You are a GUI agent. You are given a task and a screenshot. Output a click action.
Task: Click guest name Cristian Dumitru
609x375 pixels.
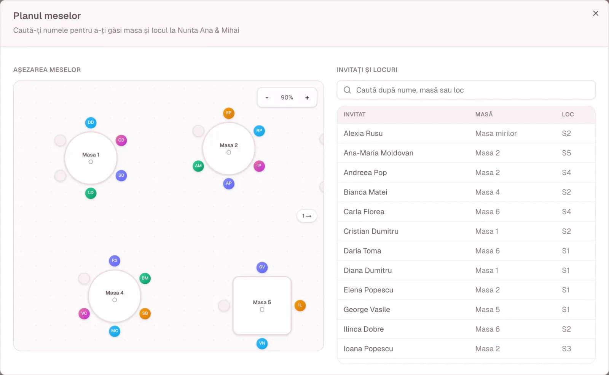pyautogui.click(x=371, y=231)
